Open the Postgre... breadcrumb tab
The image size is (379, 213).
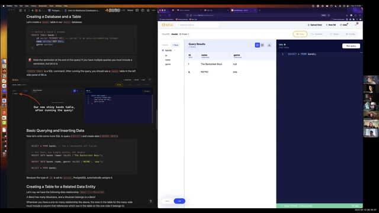tap(54, 11)
